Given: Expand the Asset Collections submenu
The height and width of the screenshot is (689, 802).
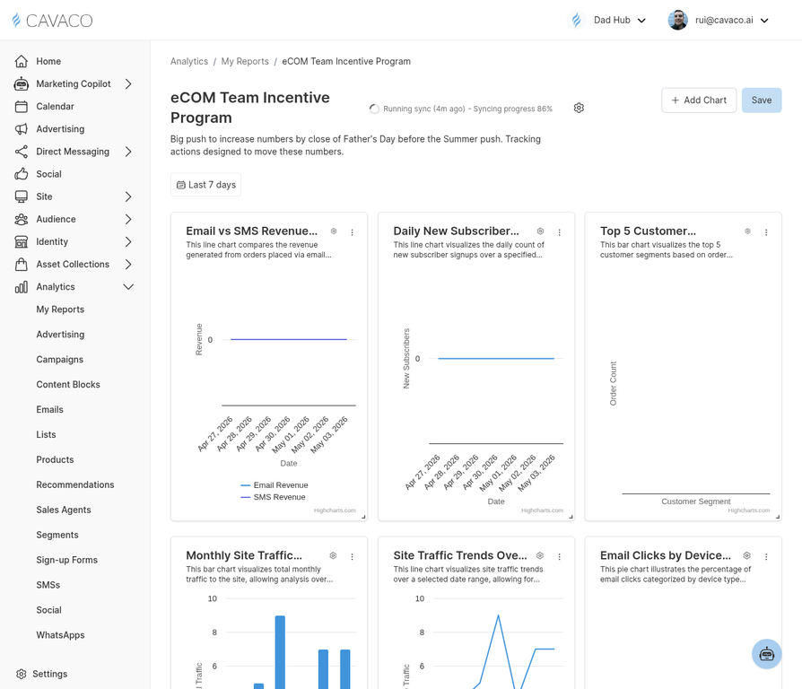Looking at the screenshot, I should [x=128, y=264].
